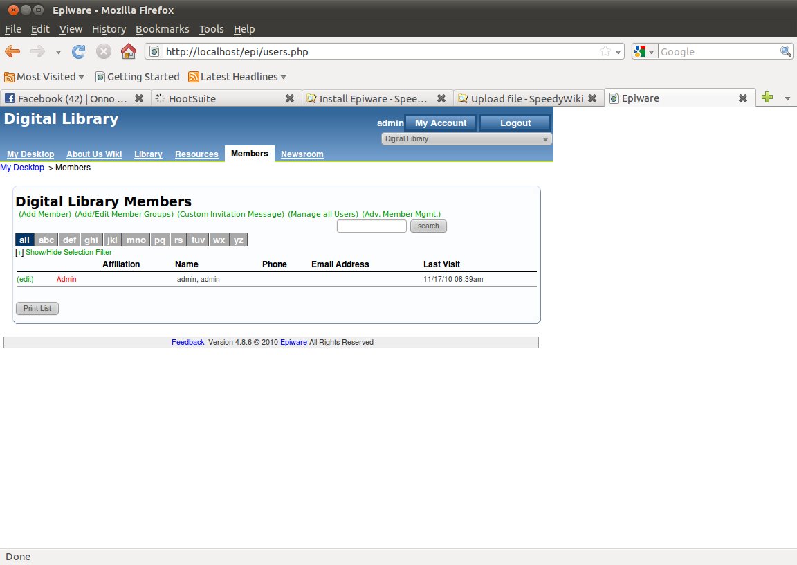
Task: Click the Latest Headlines RSS feed icon
Action: (194, 77)
